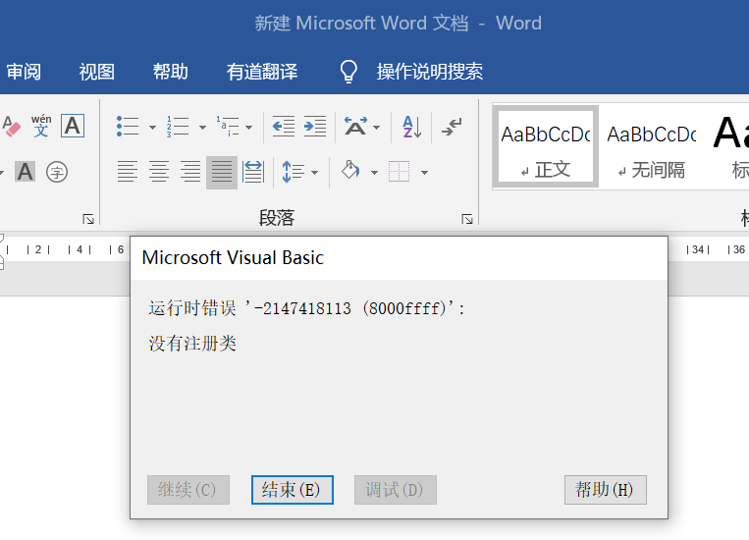Switch to the 视图 tab
The height and width of the screenshot is (540, 749).
[x=97, y=72]
